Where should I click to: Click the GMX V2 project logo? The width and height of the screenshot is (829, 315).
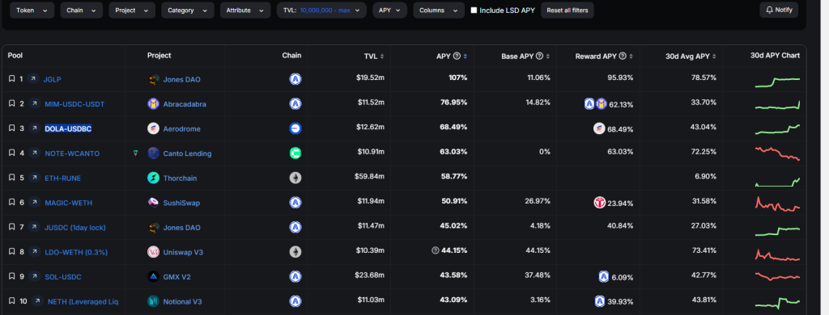point(153,276)
